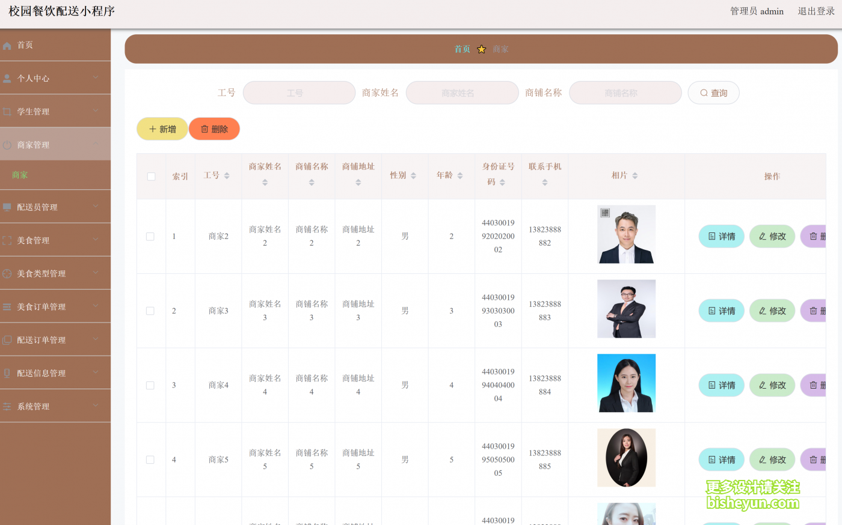Open 详情 for 商家5 row
This screenshot has height=525, width=842.
pyautogui.click(x=722, y=460)
